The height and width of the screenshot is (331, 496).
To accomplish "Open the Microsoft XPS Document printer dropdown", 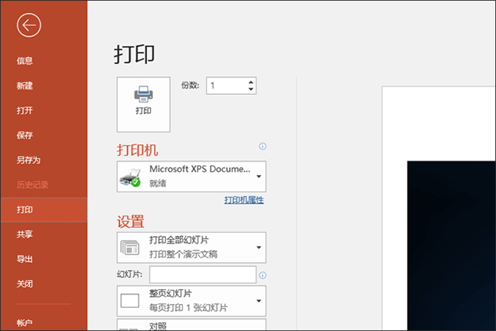I will point(192,177).
